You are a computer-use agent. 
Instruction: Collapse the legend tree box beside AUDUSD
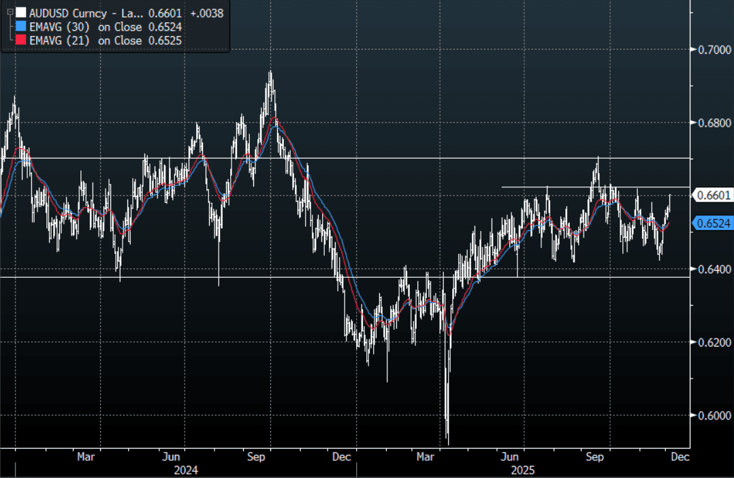9,13
